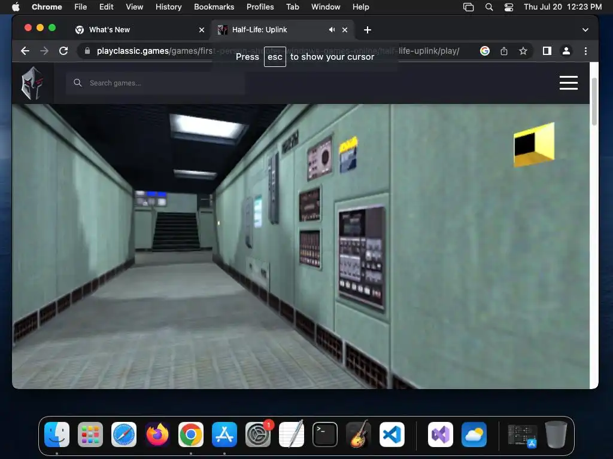
Task: Click the search magnifier icon in site header
Action: pos(78,82)
